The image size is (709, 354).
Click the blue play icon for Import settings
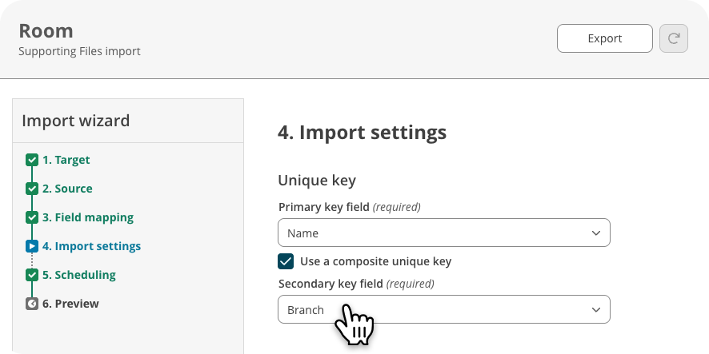click(32, 246)
